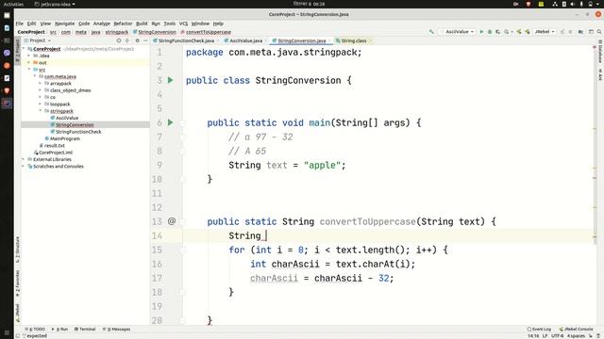Open the JRebel tool window tab on left edge
This screenshot has height=339, width=604.
pos(17,314)
